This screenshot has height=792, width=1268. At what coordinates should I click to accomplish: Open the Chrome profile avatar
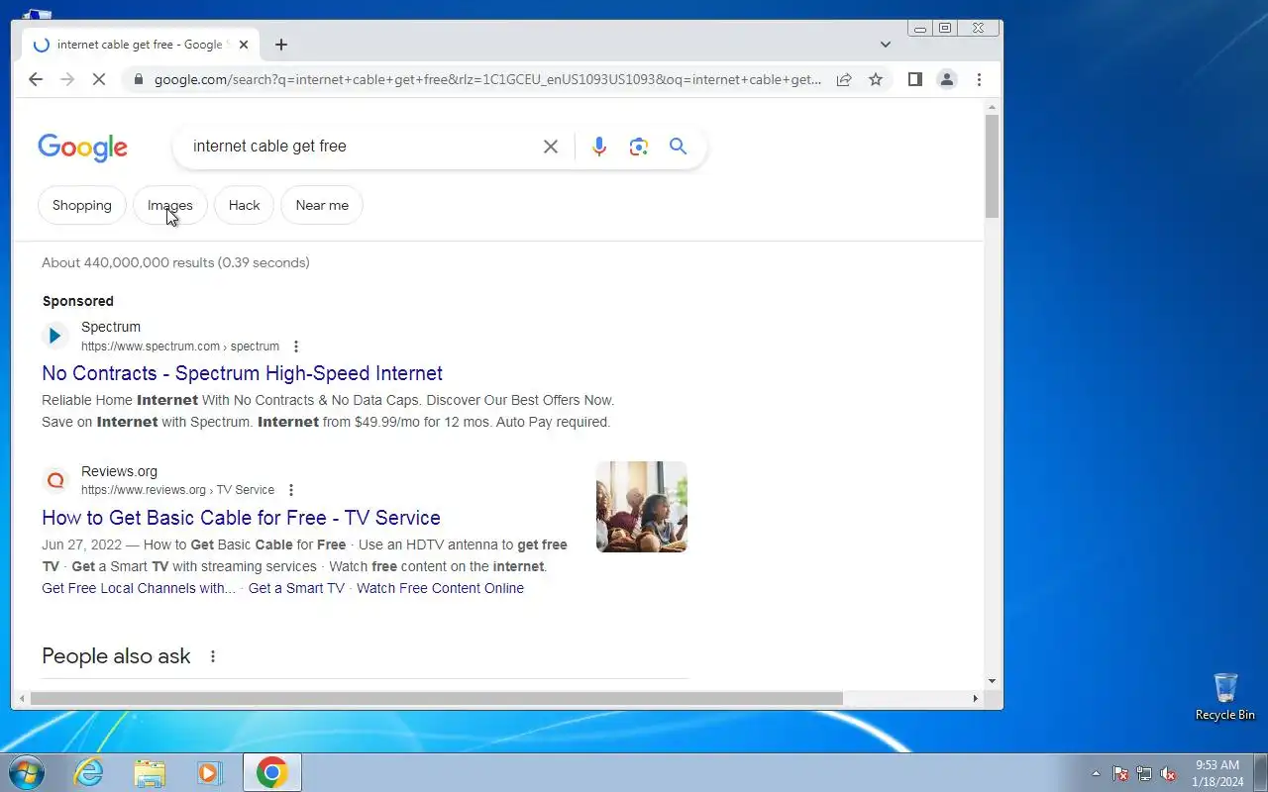pos(947,79)
